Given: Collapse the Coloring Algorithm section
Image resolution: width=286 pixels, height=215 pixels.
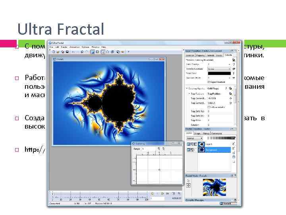Looking at the screenshot, I should (187, 88).
